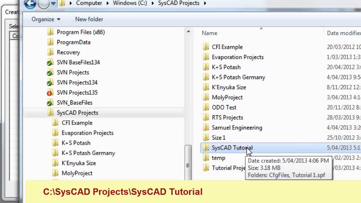Select SysCAD Tutorial folder icon in file list
Viewport: 361px width, 203px height.
point(206,148)
